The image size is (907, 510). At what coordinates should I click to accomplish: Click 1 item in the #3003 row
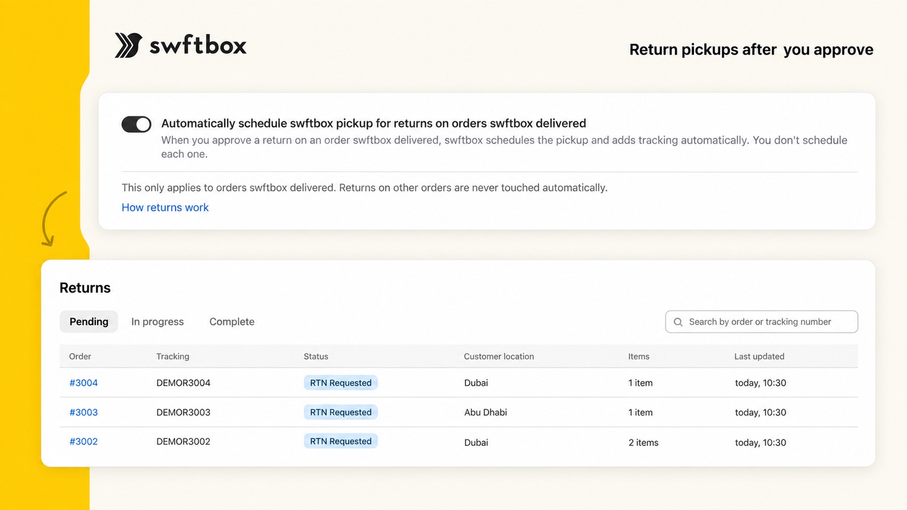point(641,413)
